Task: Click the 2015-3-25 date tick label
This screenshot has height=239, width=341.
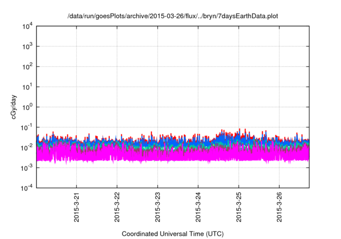Action: click(239, 207)
